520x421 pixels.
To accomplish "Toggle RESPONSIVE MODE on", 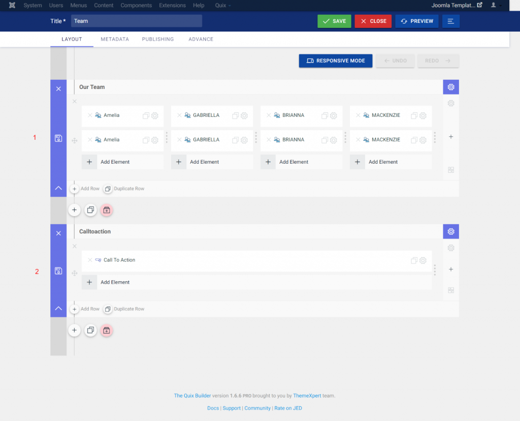I will [335, 61].
